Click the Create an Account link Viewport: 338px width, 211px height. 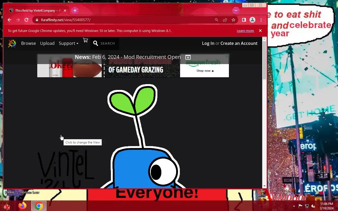point(239,43)
